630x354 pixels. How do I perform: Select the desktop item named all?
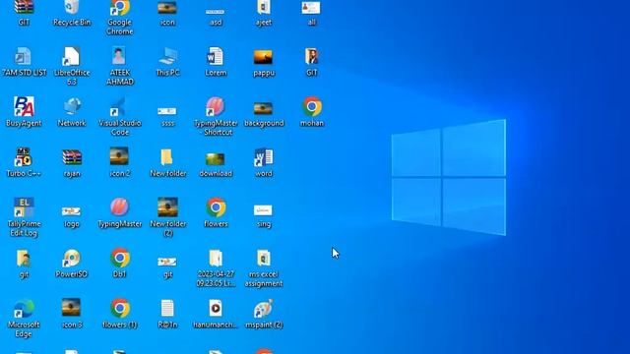(311, 13)
